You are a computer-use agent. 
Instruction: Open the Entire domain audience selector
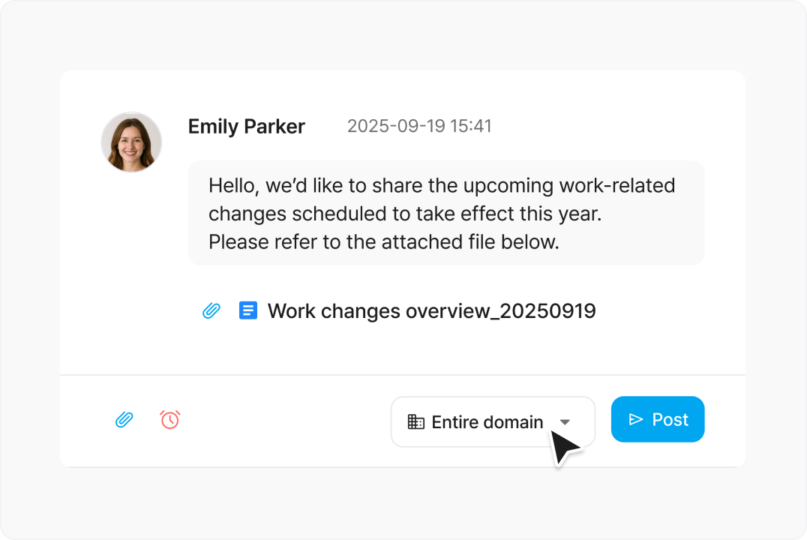tap(493, 421)
